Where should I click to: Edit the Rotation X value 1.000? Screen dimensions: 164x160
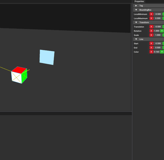click(157, 31)
